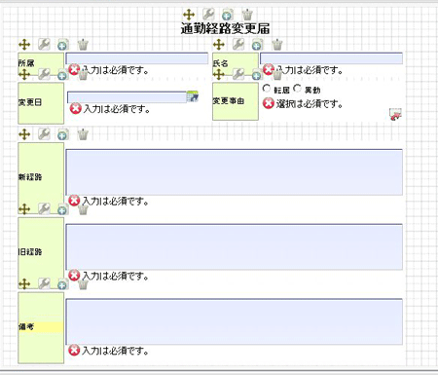Click the 新経路 label cell
Image resolution: width=438 pixels, height=375 pixels.
(41, 178)
